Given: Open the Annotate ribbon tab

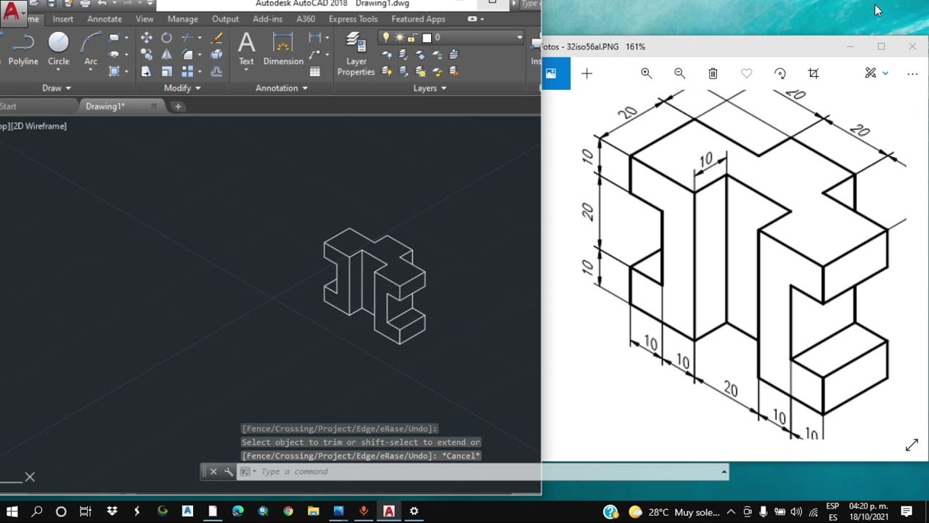Looking at the screenshot, I should click(105, 19).
